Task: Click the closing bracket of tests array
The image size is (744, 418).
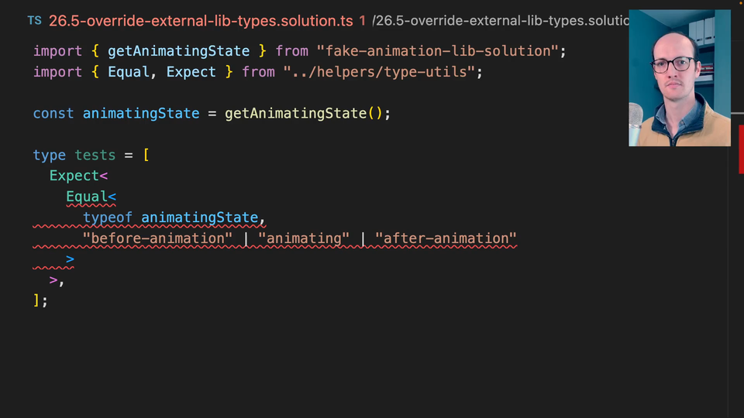Action: [x=36, y=300]
